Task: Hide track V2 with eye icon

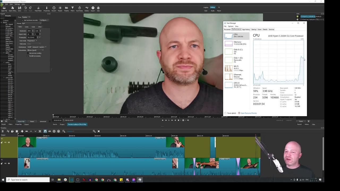Action: pos(9,142)
